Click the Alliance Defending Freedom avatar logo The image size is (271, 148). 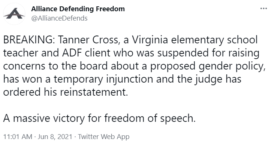14,14
